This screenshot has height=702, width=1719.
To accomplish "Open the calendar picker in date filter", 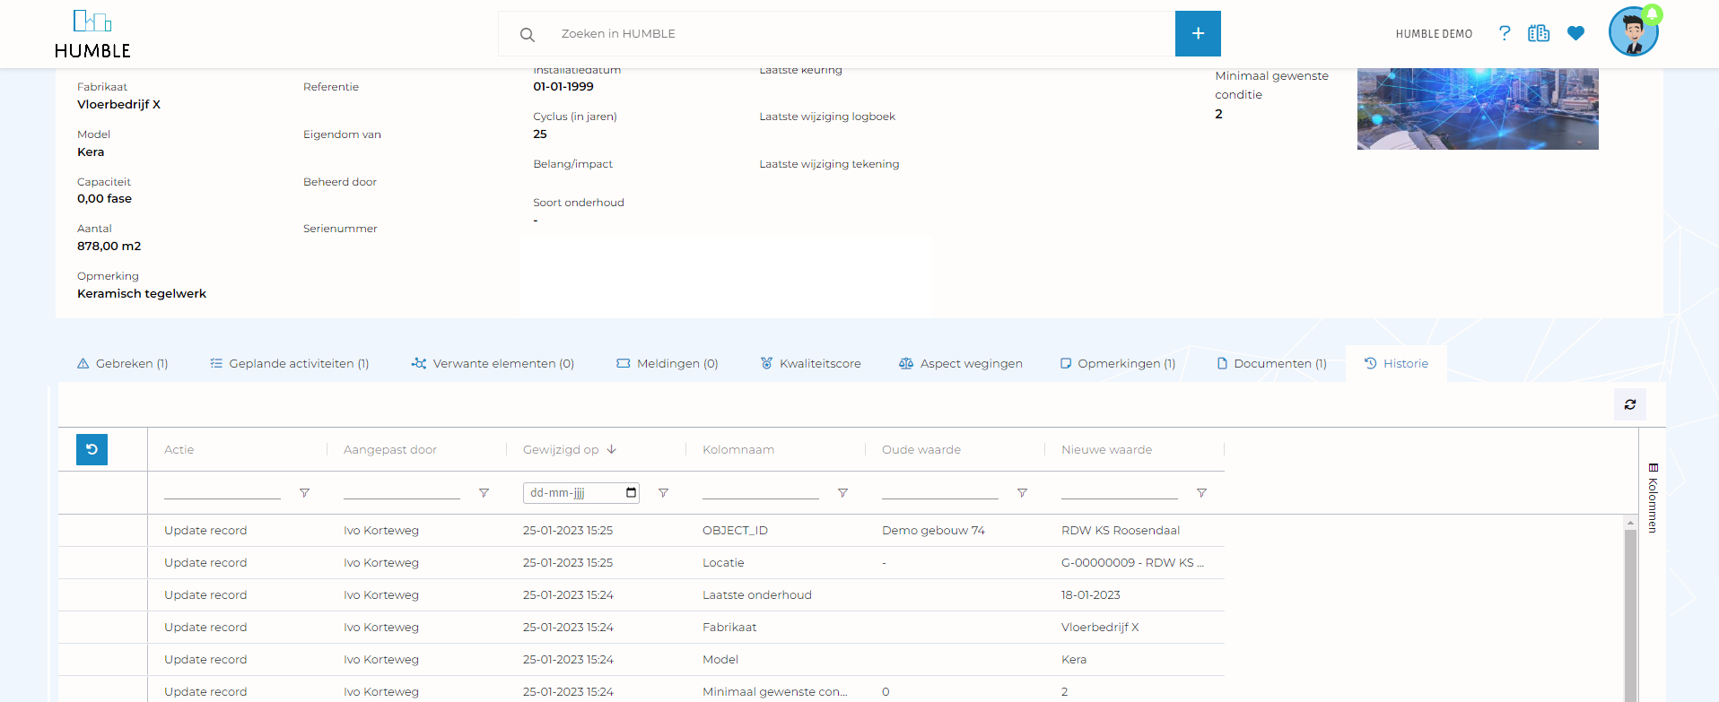I will pos(632,492).
